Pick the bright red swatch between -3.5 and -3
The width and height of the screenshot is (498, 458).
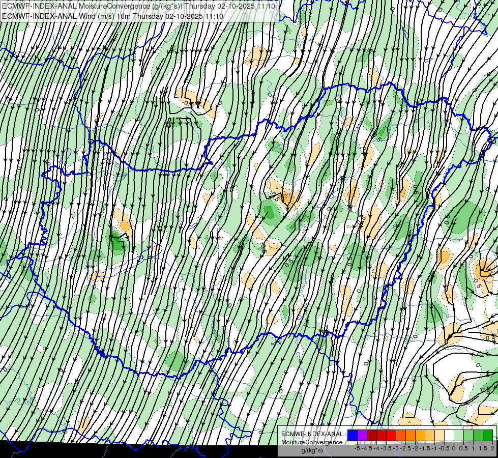[x=391, y=436]
